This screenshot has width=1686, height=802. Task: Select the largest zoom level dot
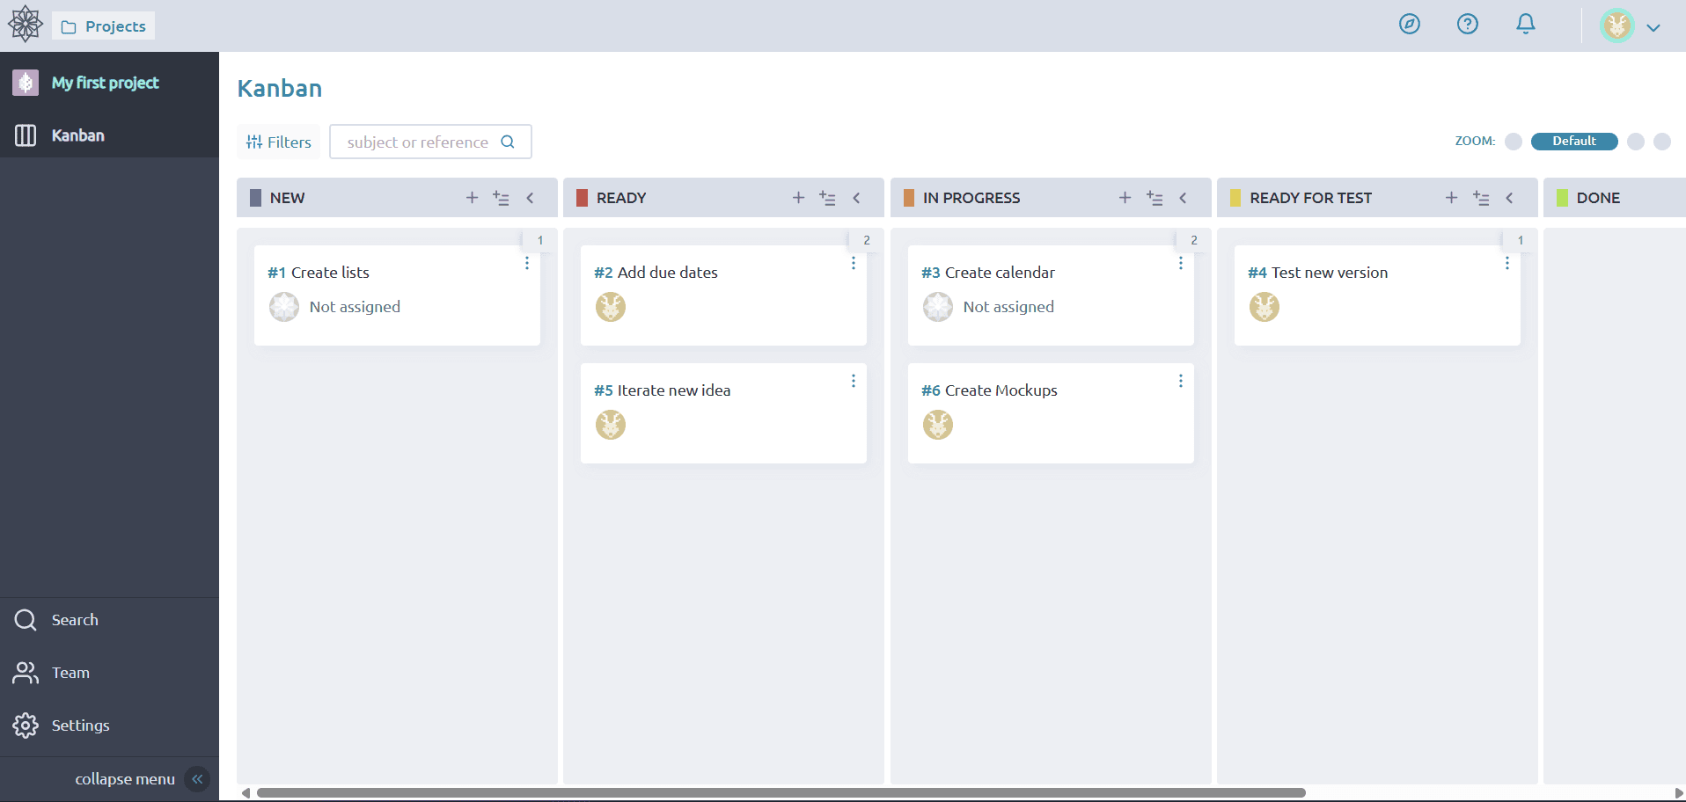pyautogui.click(x=1661, y=142)
